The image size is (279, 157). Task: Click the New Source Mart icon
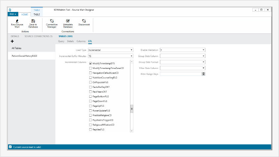click(x=17, y=21)
